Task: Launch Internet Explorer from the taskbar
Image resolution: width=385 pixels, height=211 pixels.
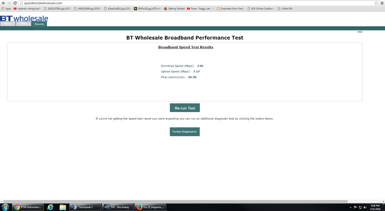Action: click(50, 207)
